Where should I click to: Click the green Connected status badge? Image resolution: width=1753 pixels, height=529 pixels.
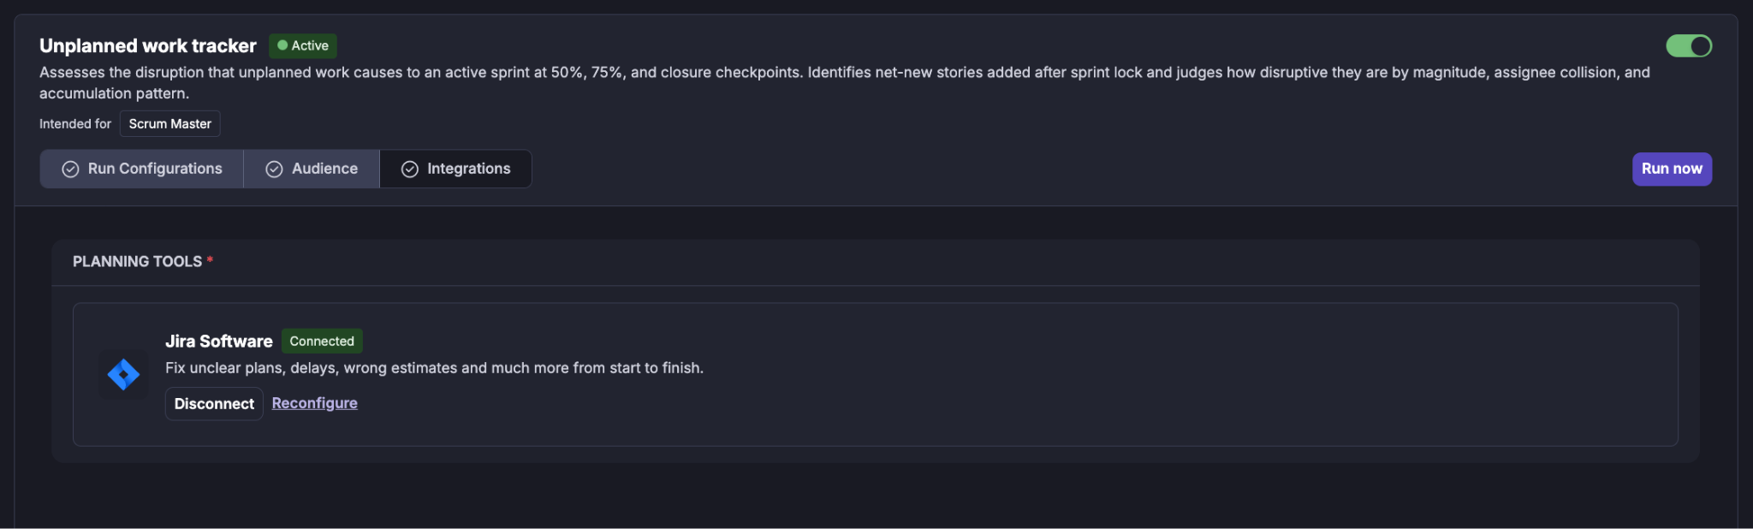[x=322, y=341]
